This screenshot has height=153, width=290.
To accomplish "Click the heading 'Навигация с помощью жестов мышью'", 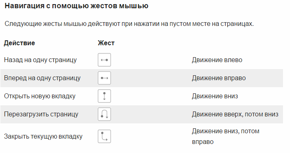I will point(76,6).
